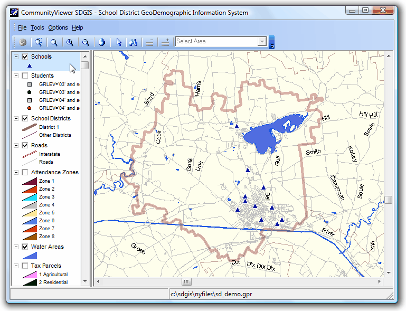Collapse the School Districts legend group
Image resolution: width=406 pixels, height=311 pixels.
pos(16,118)
